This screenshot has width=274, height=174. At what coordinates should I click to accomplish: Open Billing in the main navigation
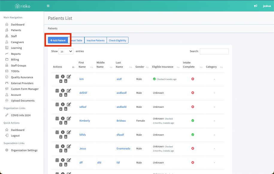pyautogui.click(x=15, y=60)
